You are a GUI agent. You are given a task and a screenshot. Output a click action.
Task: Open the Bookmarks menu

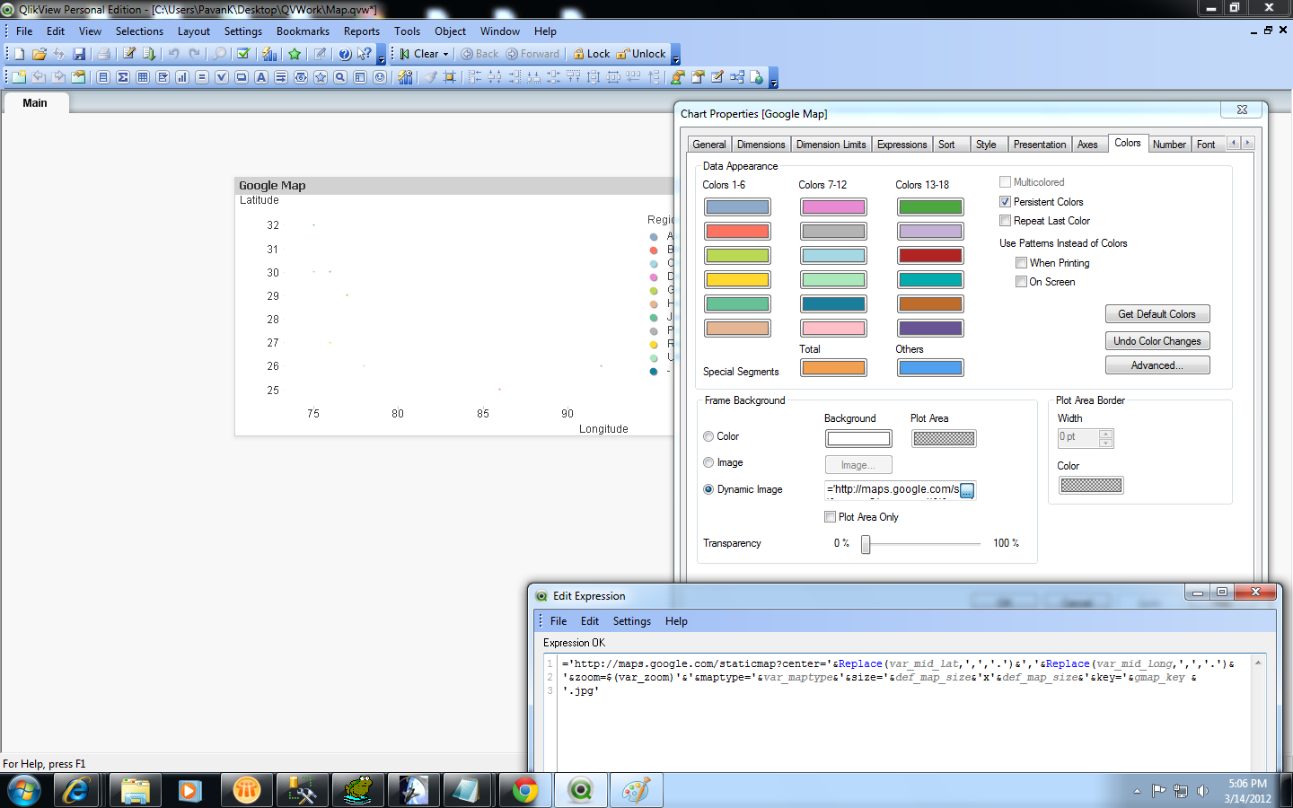303,31
